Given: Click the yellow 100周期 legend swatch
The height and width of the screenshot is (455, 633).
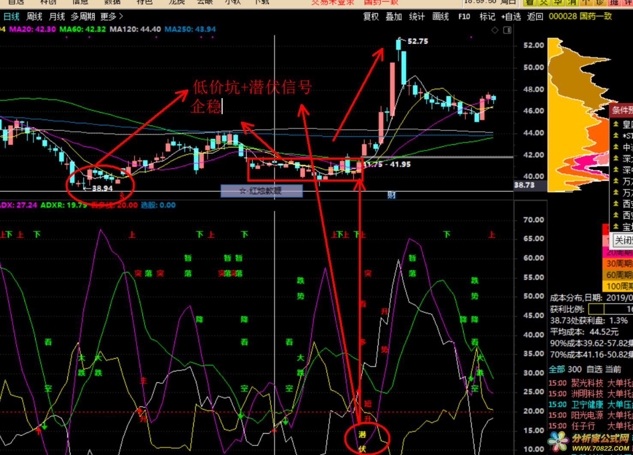Looking at the screenshot, I should pyautogui.click(x=618, y=286).
